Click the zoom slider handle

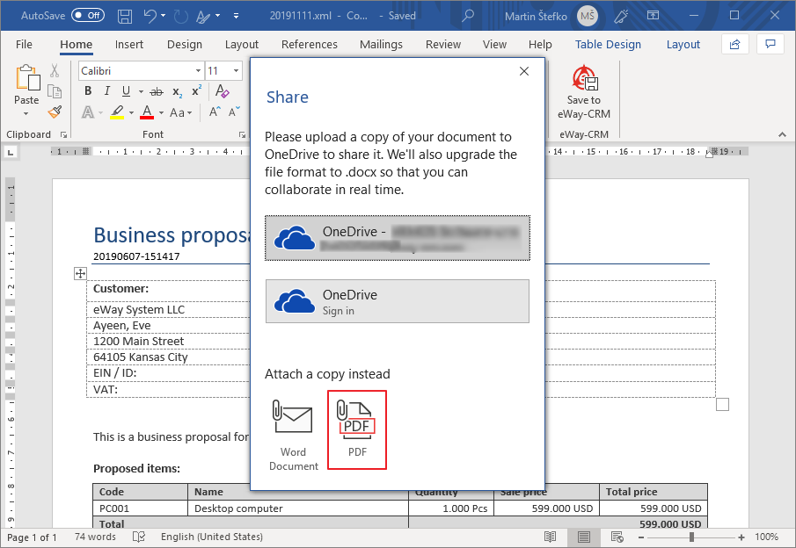[691, 537]
